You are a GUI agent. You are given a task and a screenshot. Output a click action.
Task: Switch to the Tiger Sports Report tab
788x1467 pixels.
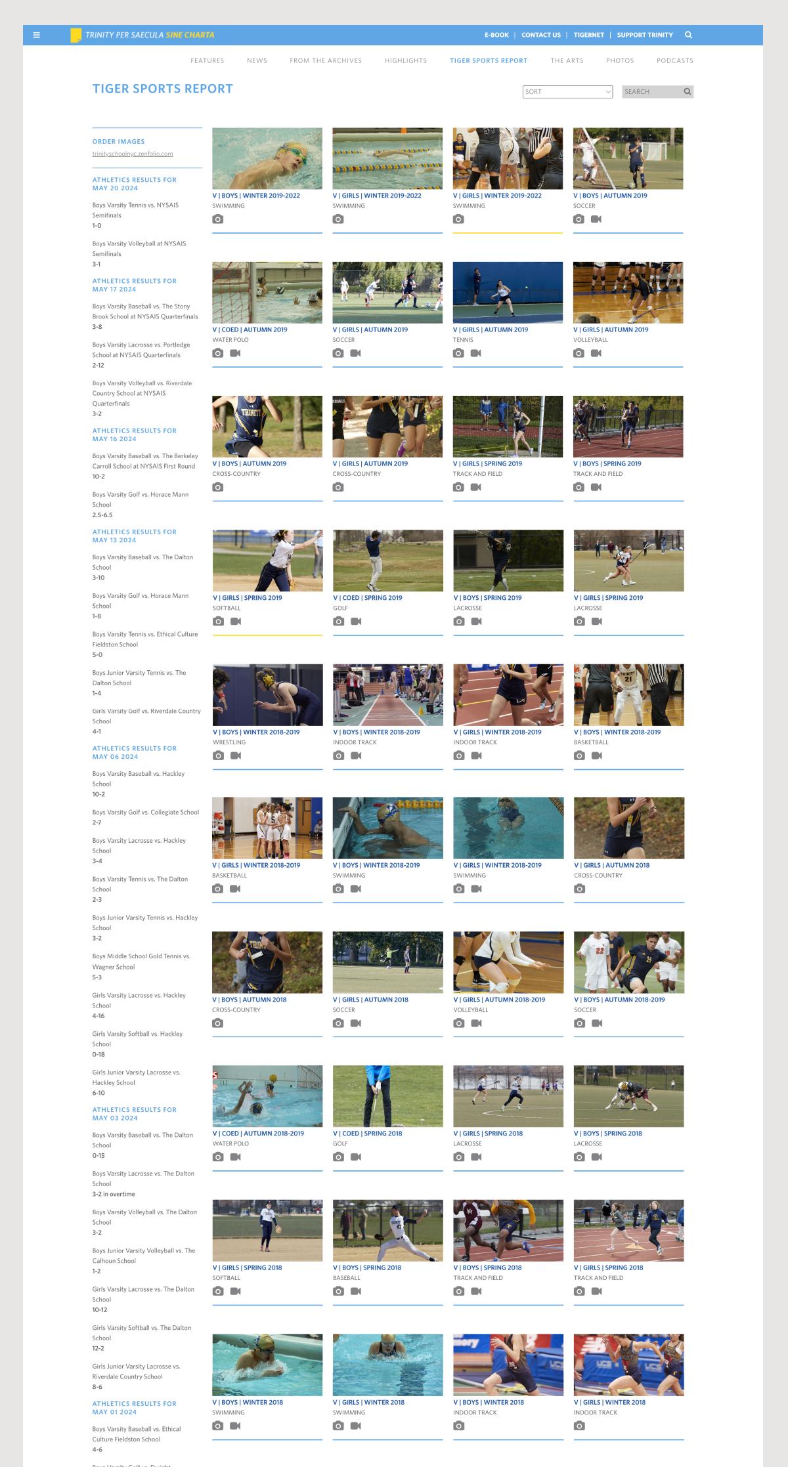coord(489,61)
